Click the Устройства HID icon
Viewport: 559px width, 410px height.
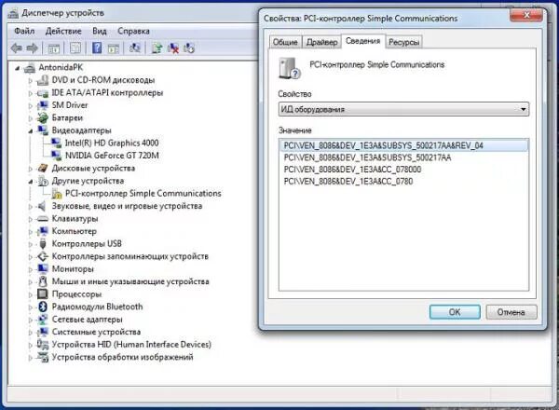point(43,345)
